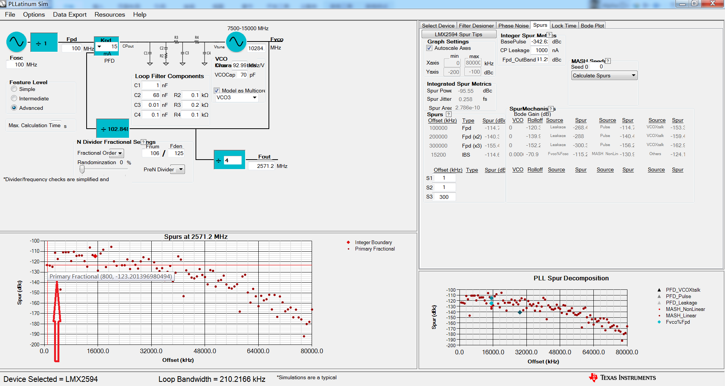The height and width of the screenshot is (386, 725).
Task: Click the CP Leakage value field
Action: point(540,50)
